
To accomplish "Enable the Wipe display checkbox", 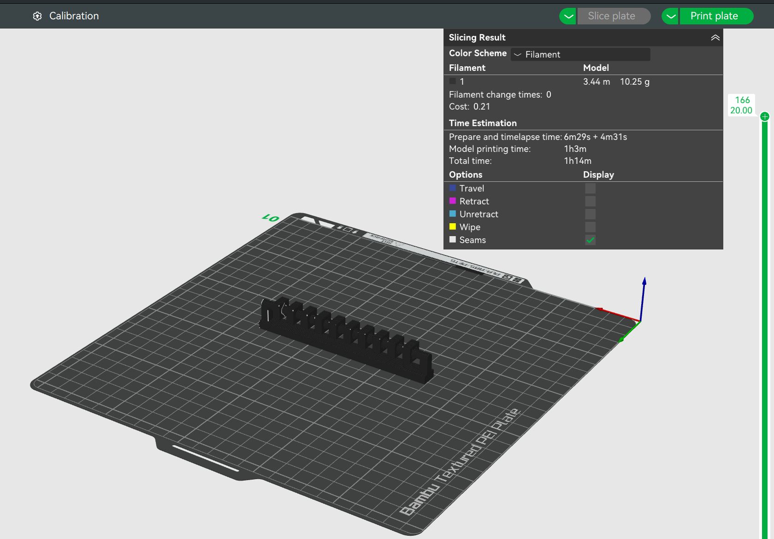I will click(590, 227).
